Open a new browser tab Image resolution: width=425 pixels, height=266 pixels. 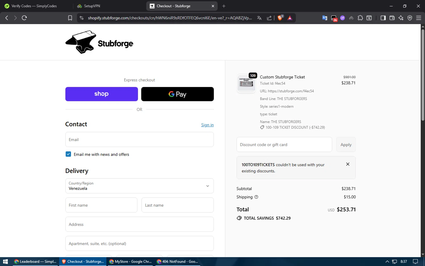[x=224, y=6]
